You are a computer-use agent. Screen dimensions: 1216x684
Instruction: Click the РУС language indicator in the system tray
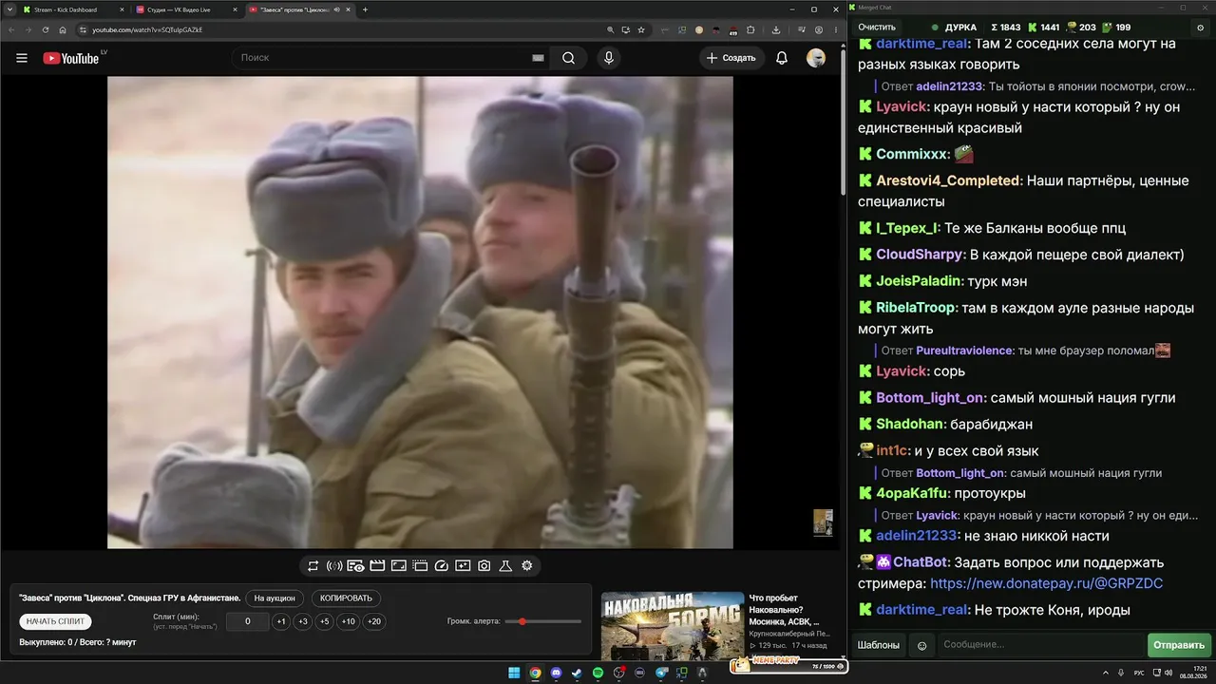1139,673
